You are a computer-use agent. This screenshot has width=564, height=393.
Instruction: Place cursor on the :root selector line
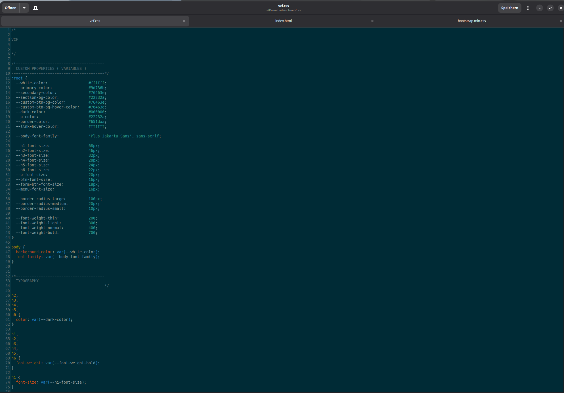coord(17,78)
